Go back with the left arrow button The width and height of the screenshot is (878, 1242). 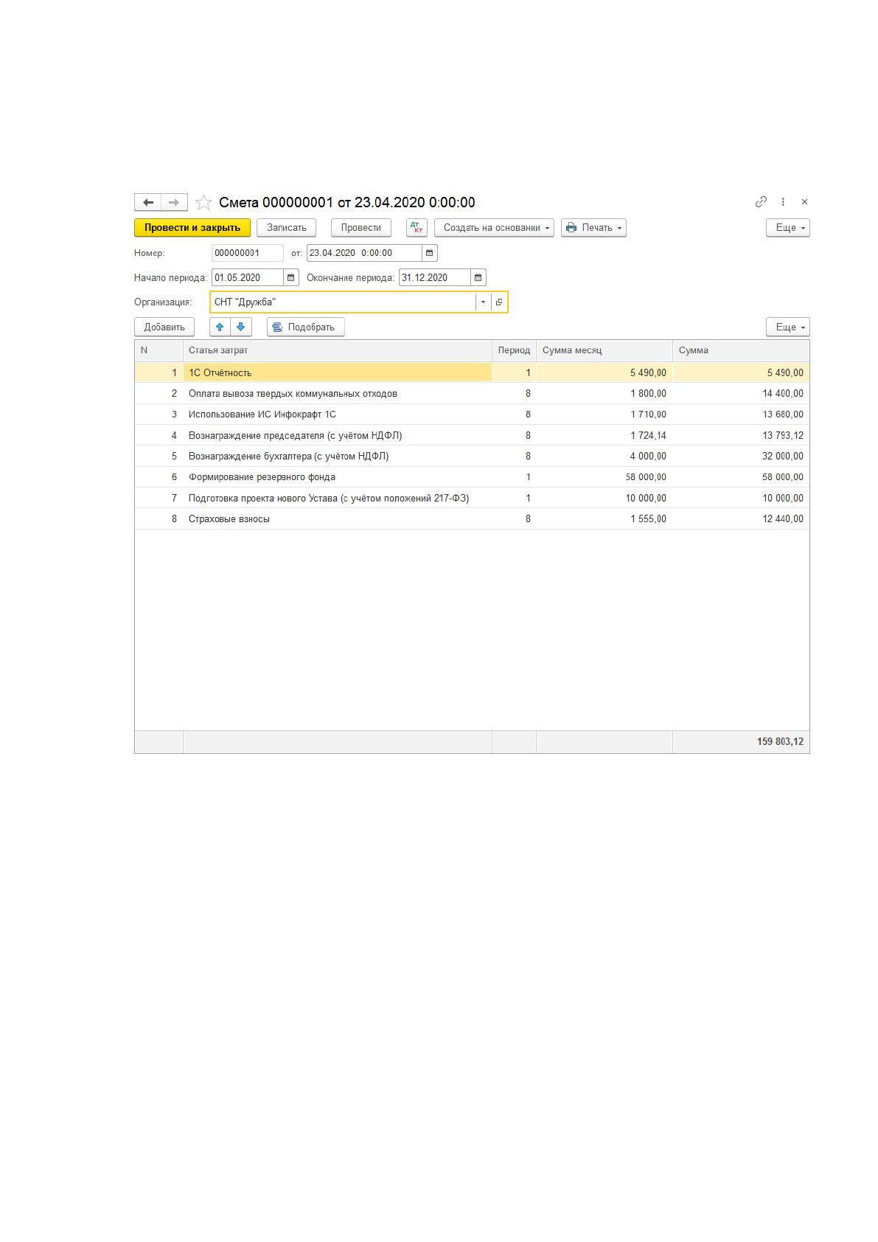(147, 202)
